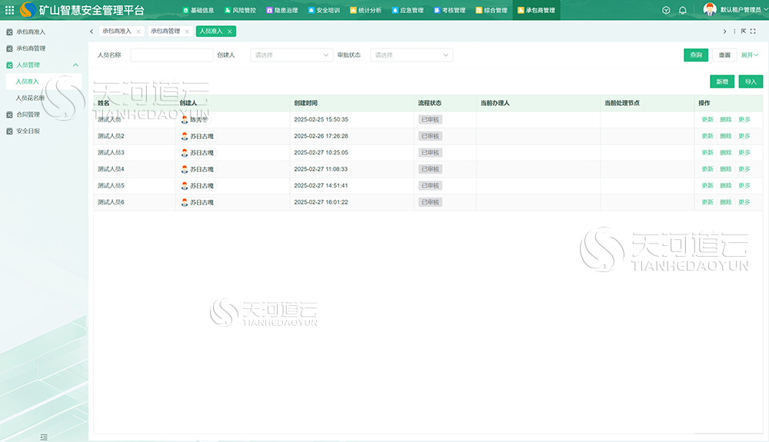Open the vertical dots tab options menu
Viewport: 769px width, 442px height.
coord(734,32)
